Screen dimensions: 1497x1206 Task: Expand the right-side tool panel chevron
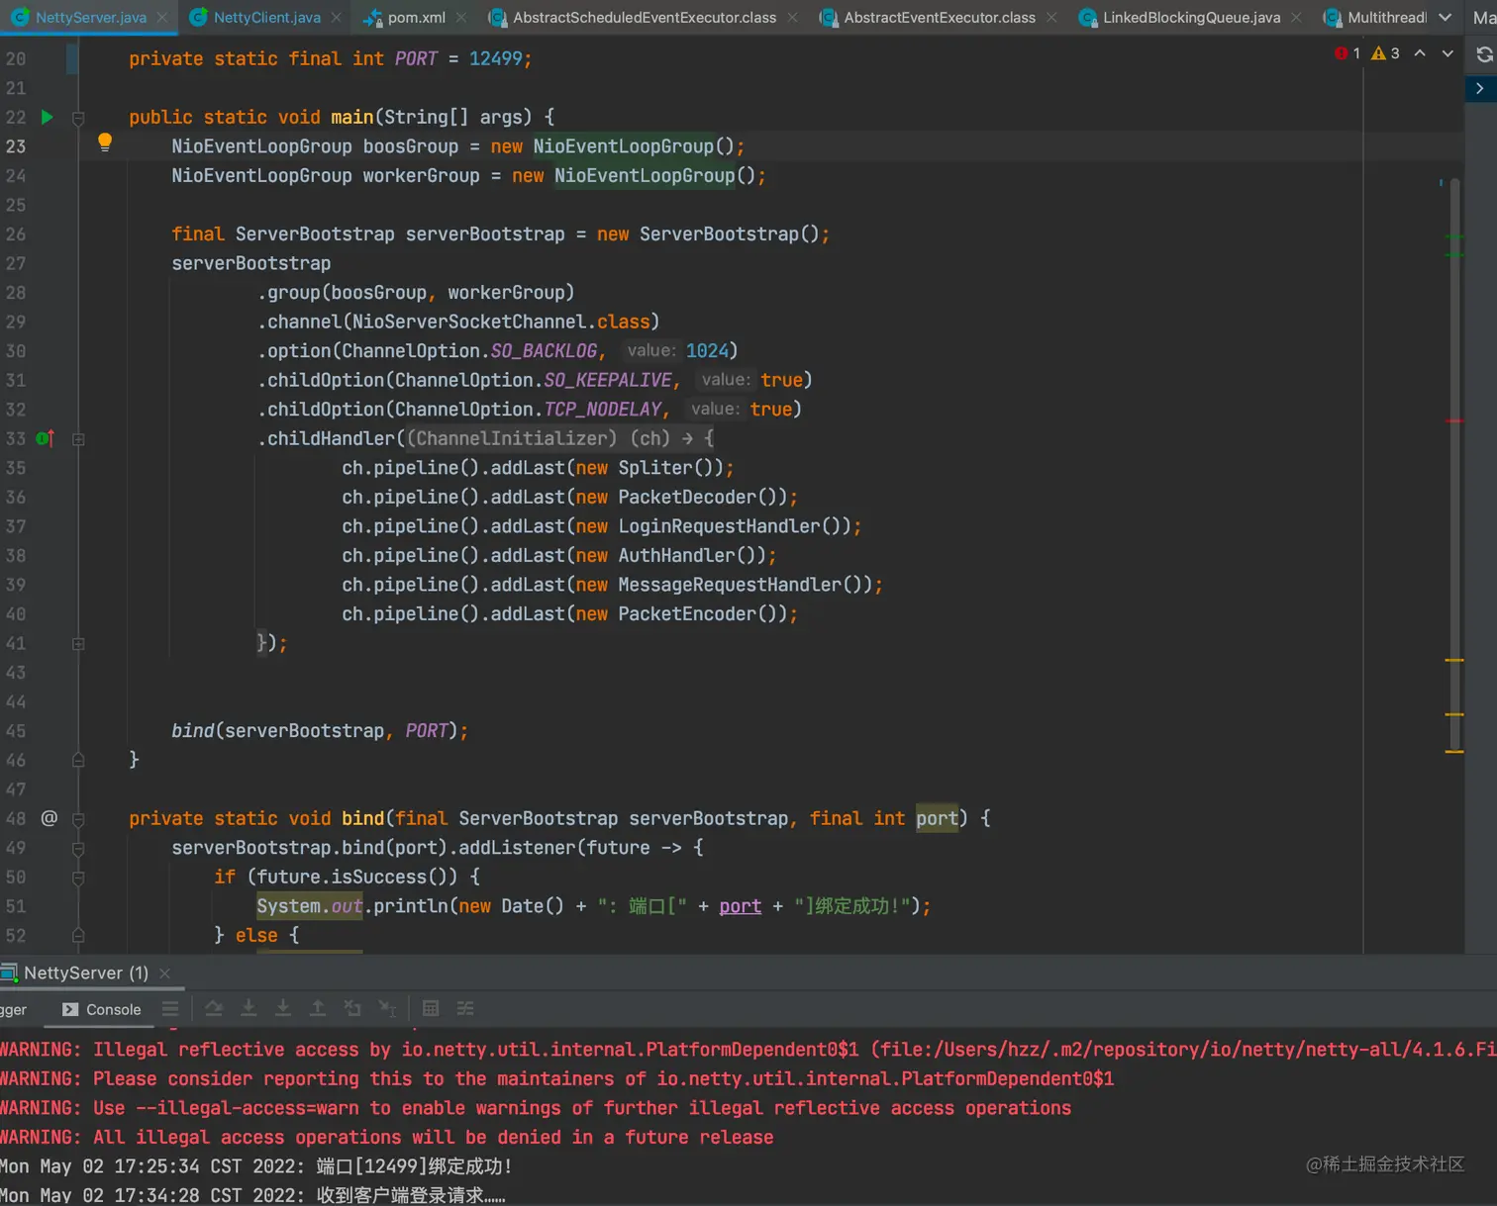tap(1480, 88)
